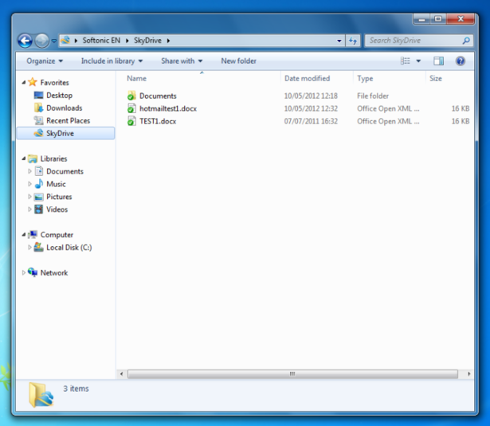This screenshot has height=426, width=490.
Task: Toggle the preview pane icon
Action: [438, 61]
